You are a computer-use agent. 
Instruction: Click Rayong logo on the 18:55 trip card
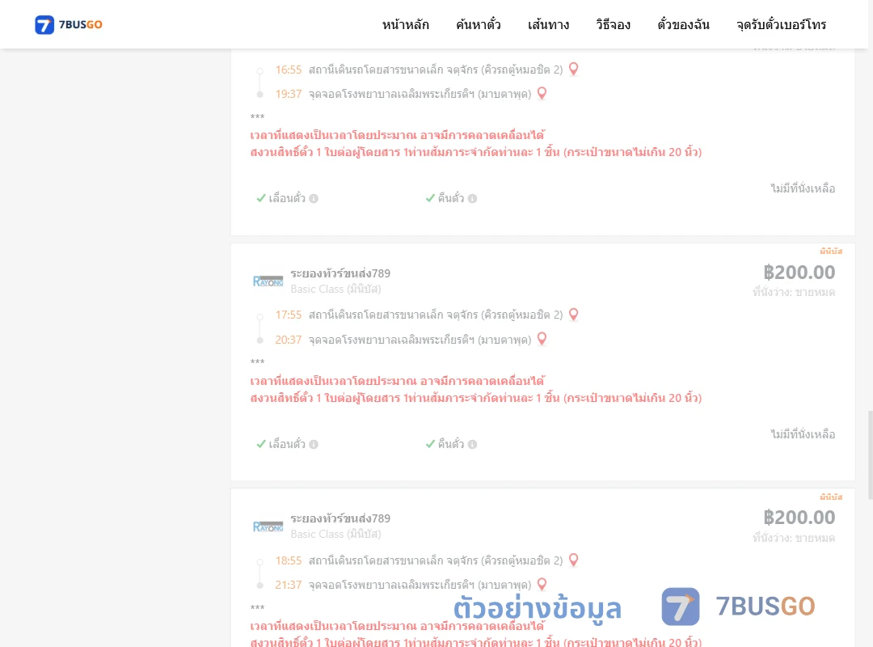tap(268, 526)
